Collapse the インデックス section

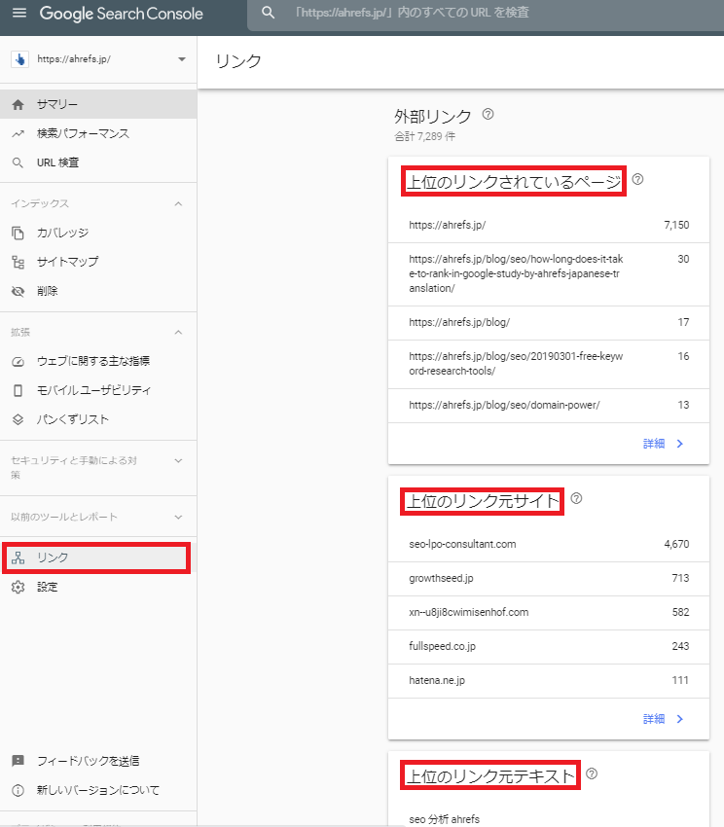point(178,203)
